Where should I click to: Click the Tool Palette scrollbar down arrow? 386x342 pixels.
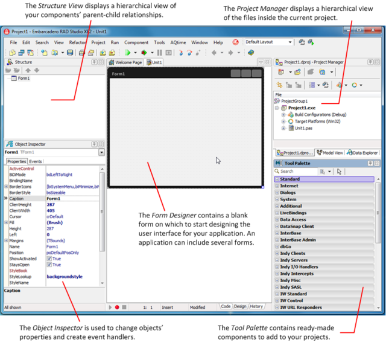click(378, 308)
